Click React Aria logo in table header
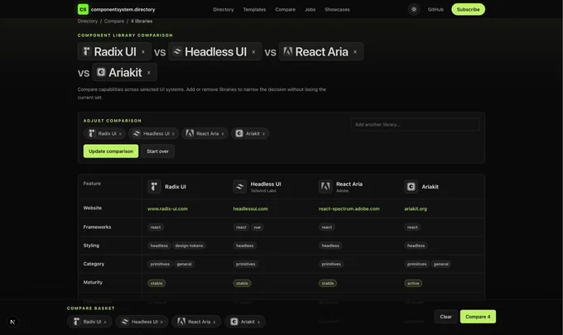Viewport: 563px width, 335px height. (325, 186)
